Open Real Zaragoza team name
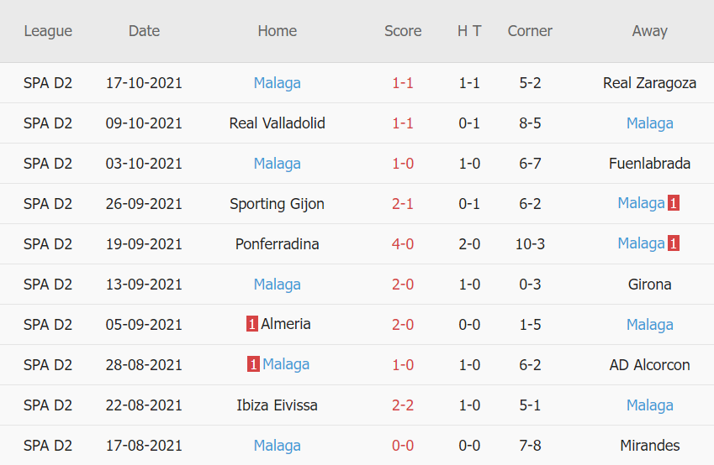 click(649, 83)
